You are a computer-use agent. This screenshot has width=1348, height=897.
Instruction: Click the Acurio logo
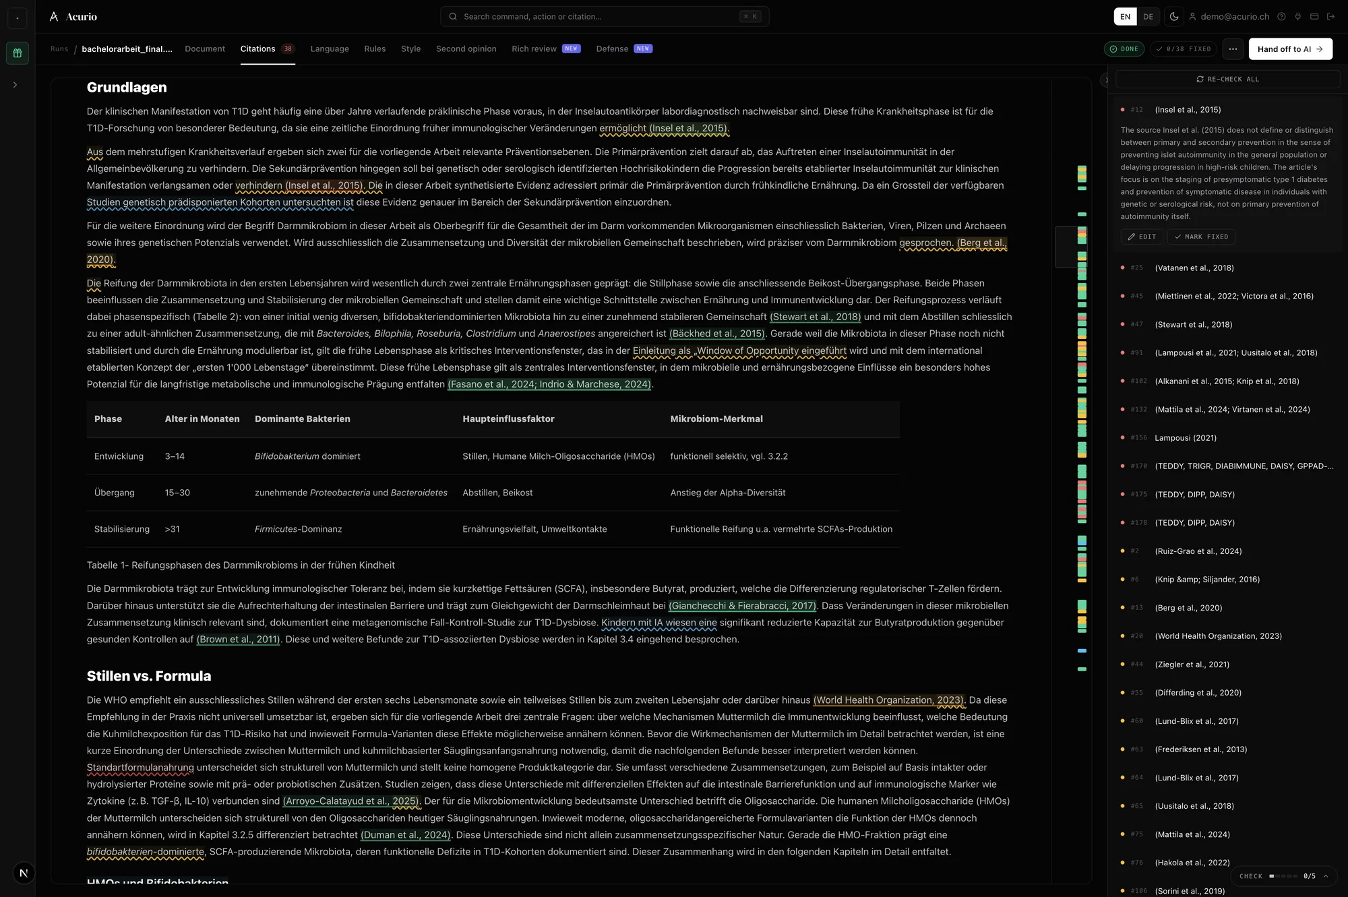(x=73, y=17)
